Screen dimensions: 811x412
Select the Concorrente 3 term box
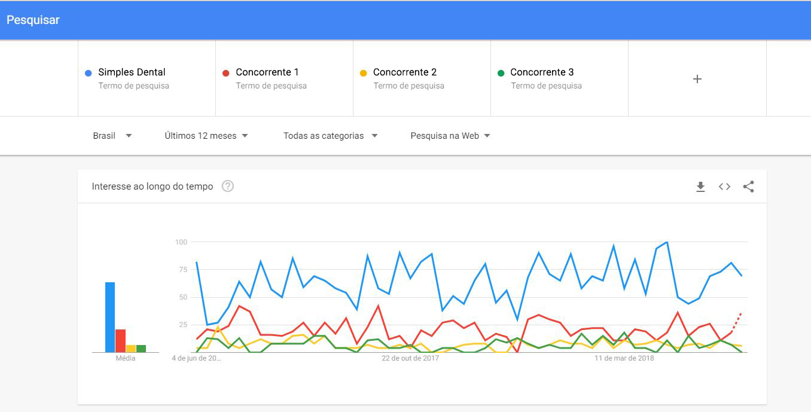click(559, 78)
